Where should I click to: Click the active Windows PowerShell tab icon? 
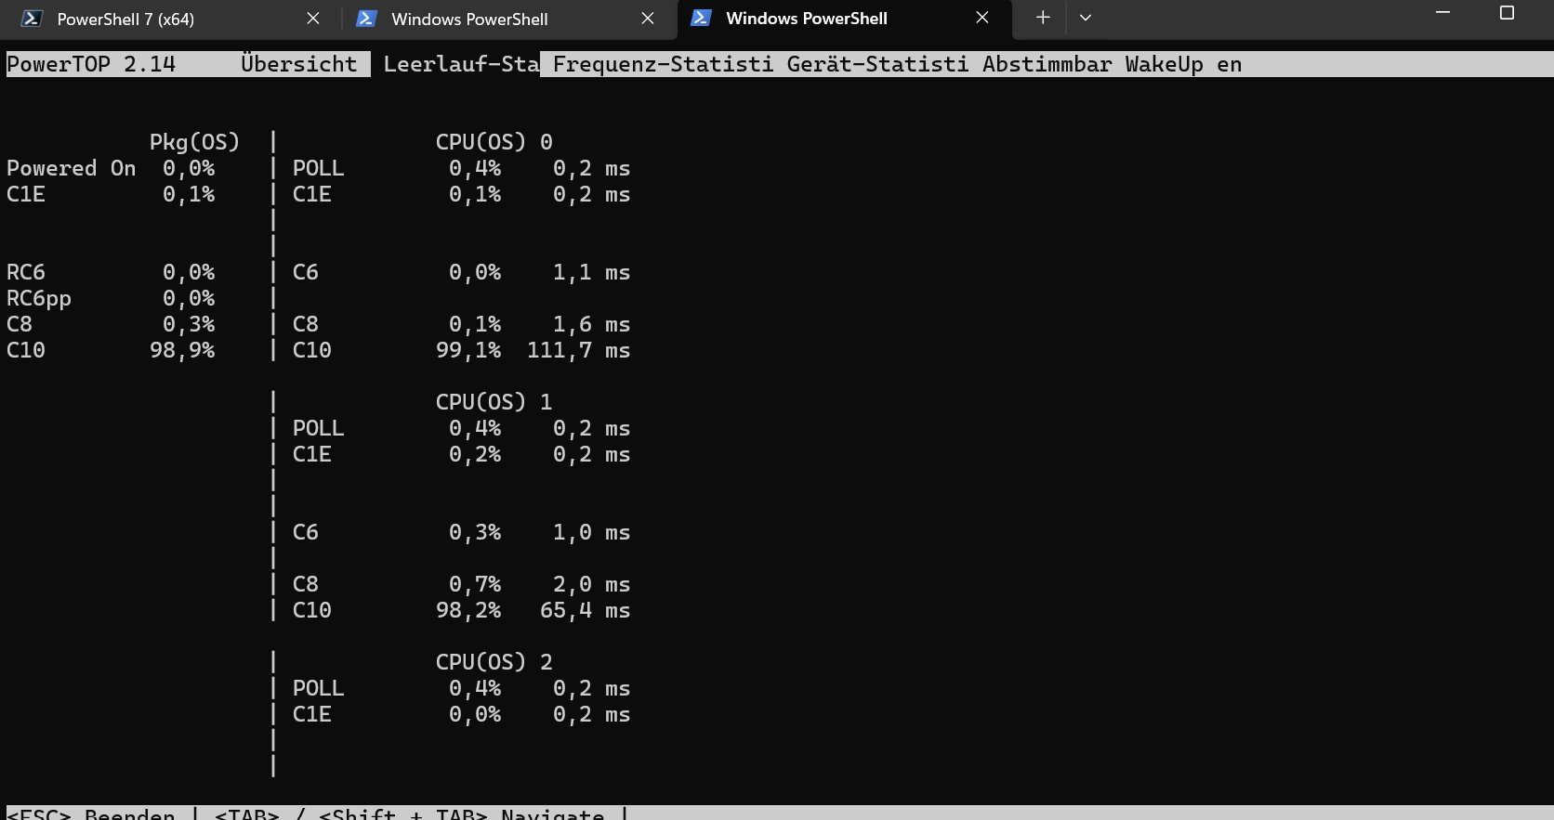tap(701, 19)
